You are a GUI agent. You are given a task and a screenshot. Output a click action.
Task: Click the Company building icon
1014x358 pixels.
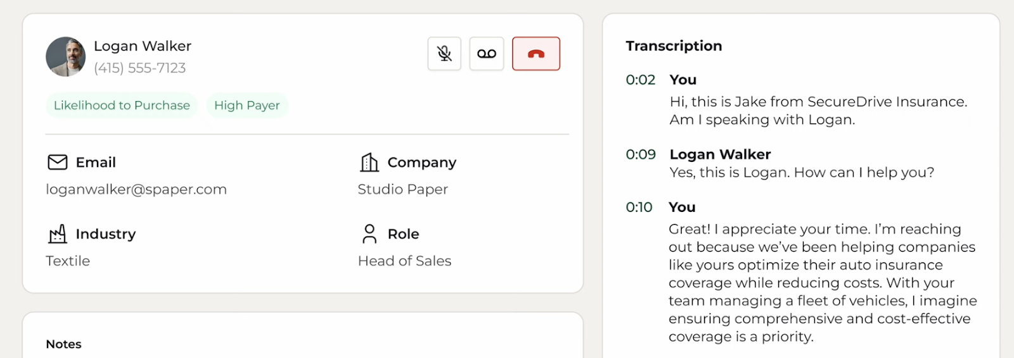point(369,163)
